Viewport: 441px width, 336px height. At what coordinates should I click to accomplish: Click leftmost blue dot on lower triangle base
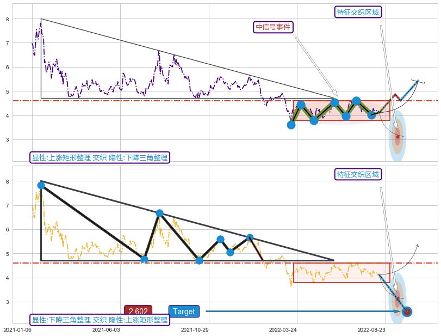click(144, 259)
